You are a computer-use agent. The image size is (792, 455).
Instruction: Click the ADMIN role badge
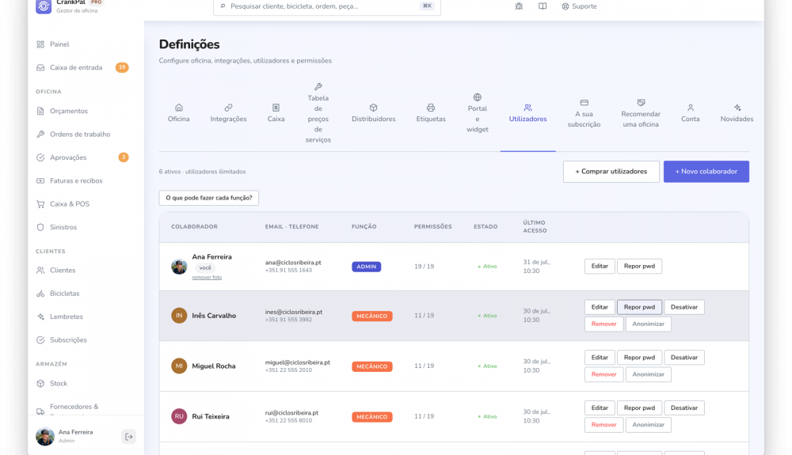click(x=366, y=267)
